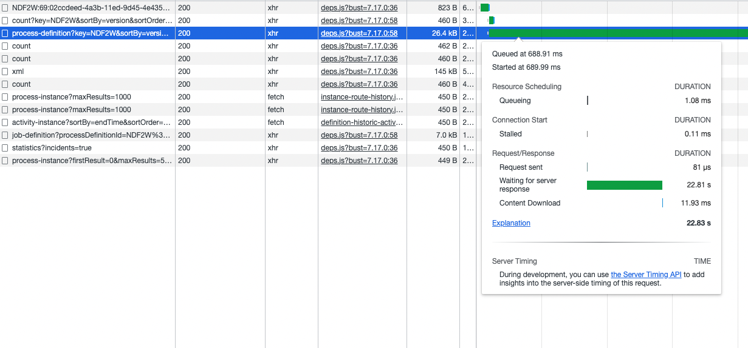Click the blue-green waterfall marker of the count?key row
Image resolution: width=748 pixels, height=348 pixels.
tap(492, 21)
